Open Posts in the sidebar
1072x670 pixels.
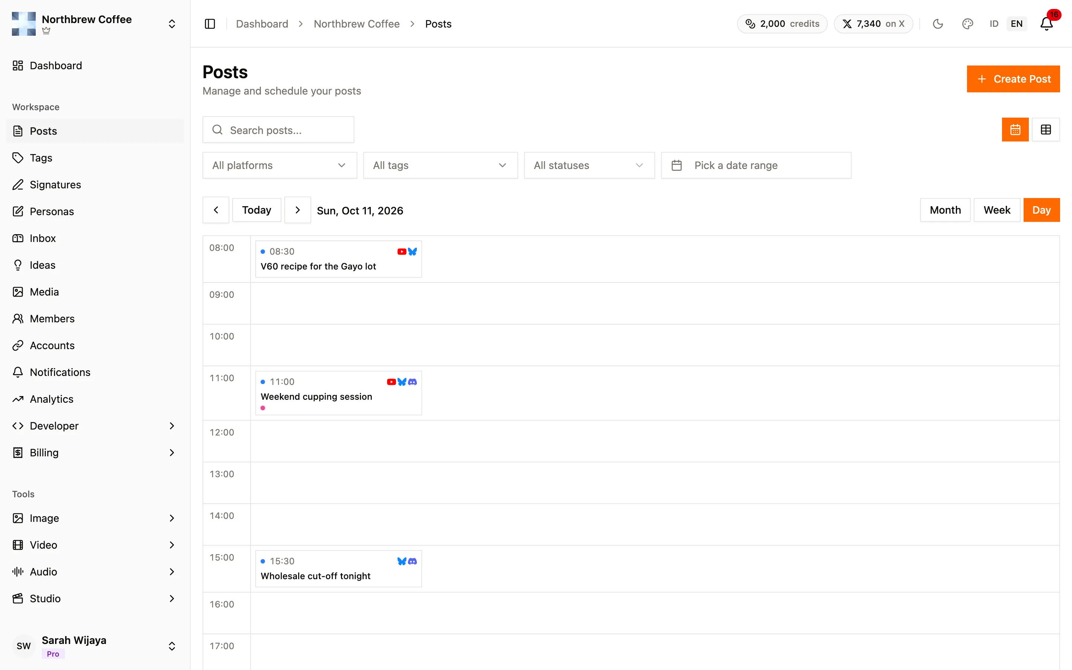pos(94,131)
